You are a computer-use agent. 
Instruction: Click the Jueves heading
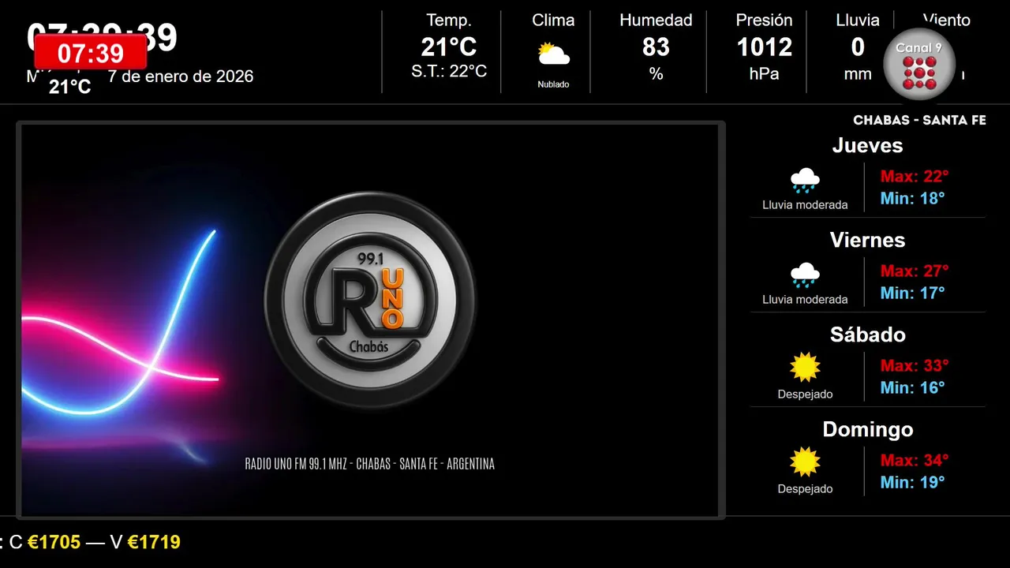pyautogui.click(x=867, y=145)
